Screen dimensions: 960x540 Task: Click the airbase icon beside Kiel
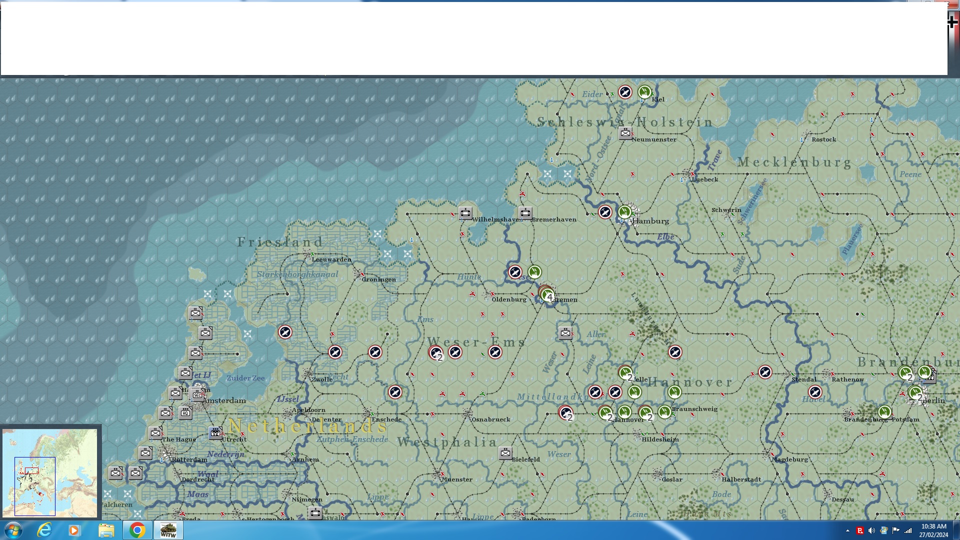(x=625, y=92)
